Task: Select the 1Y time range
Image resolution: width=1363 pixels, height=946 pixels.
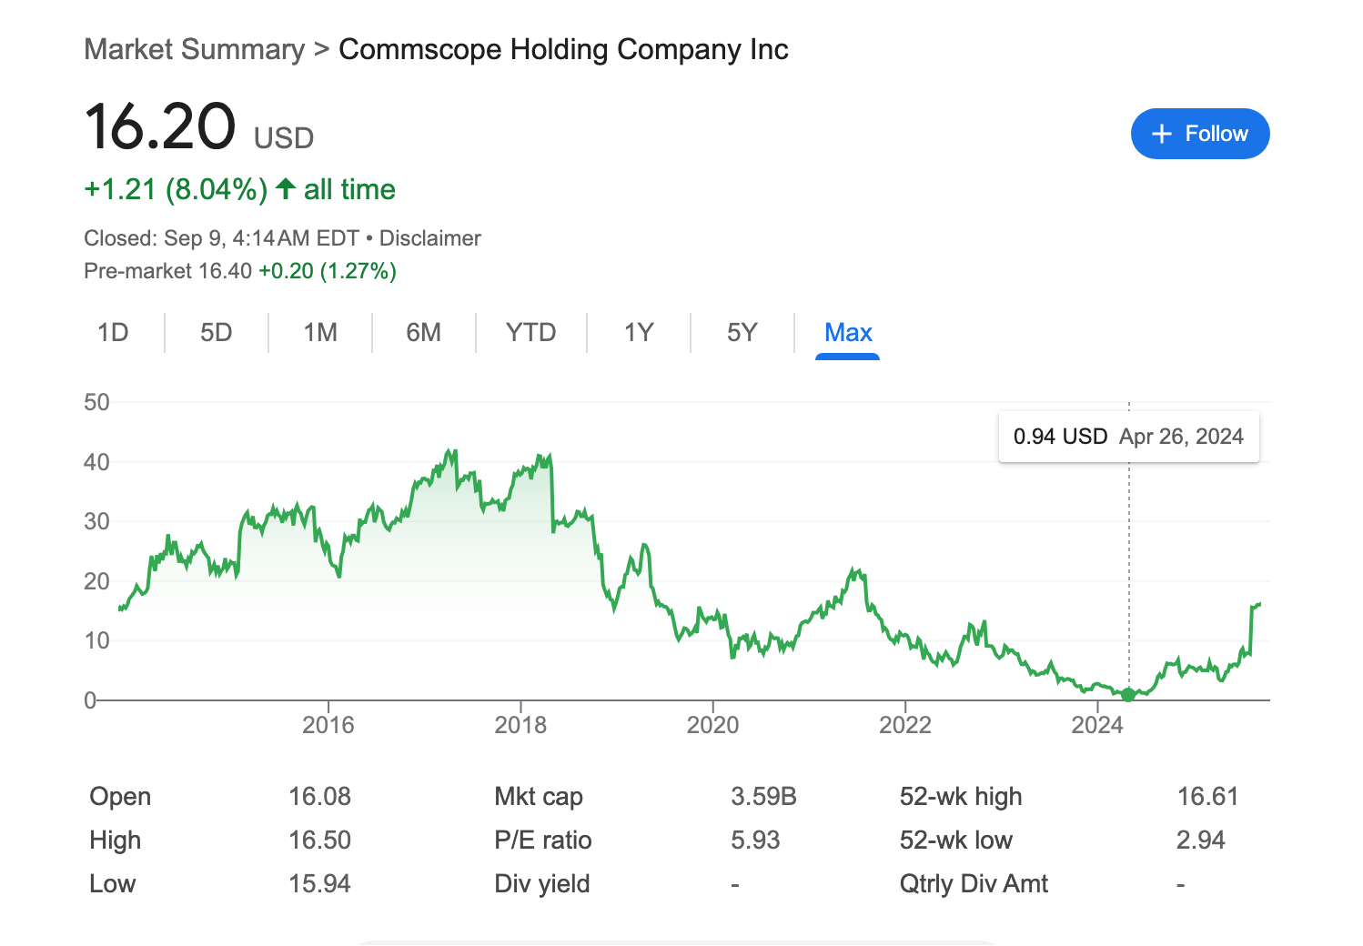Action: point(639,333)
